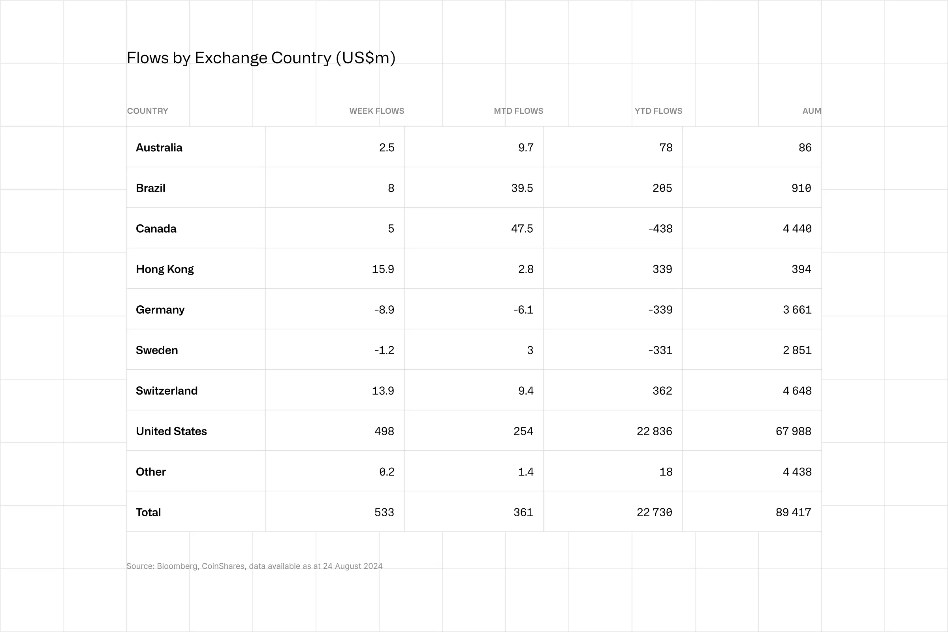
Task: Click the WEEK FLOWS column header
Action: pyautogui.click(x=376, y=111)
